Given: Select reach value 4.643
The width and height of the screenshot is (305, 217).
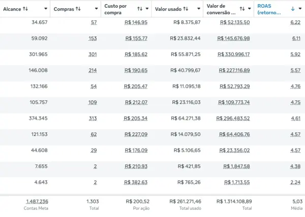Looking at the screenshot, I should click(41, 182).
